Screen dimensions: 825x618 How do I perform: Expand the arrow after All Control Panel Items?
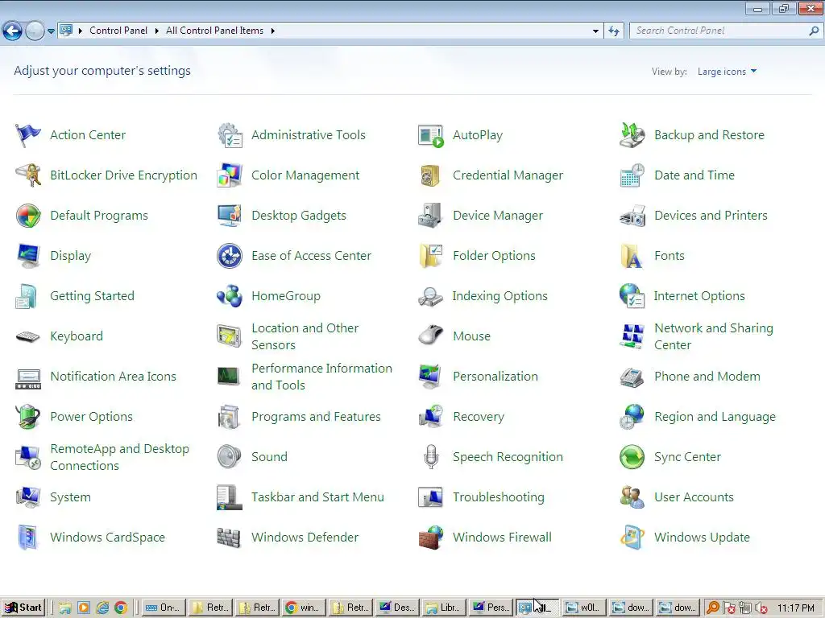272,31
